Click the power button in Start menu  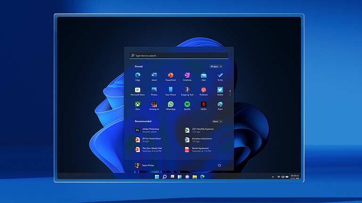point(219,165)
